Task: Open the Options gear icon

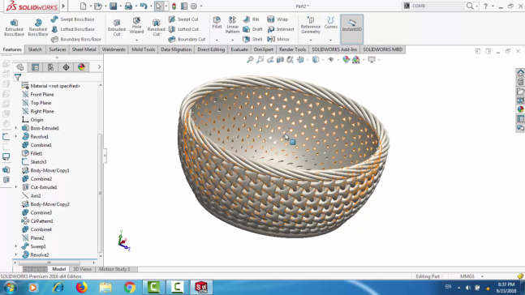Action: (194, 6)
